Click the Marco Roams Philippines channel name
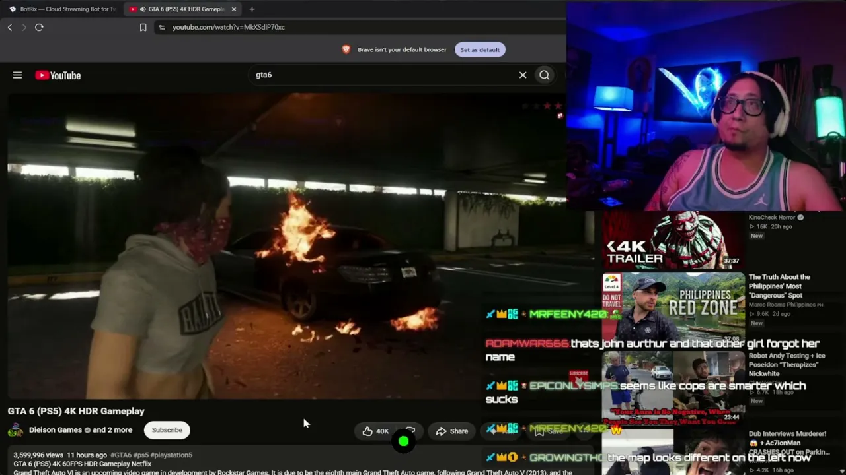Screen dimensions: 846x475 click(782, 305)
